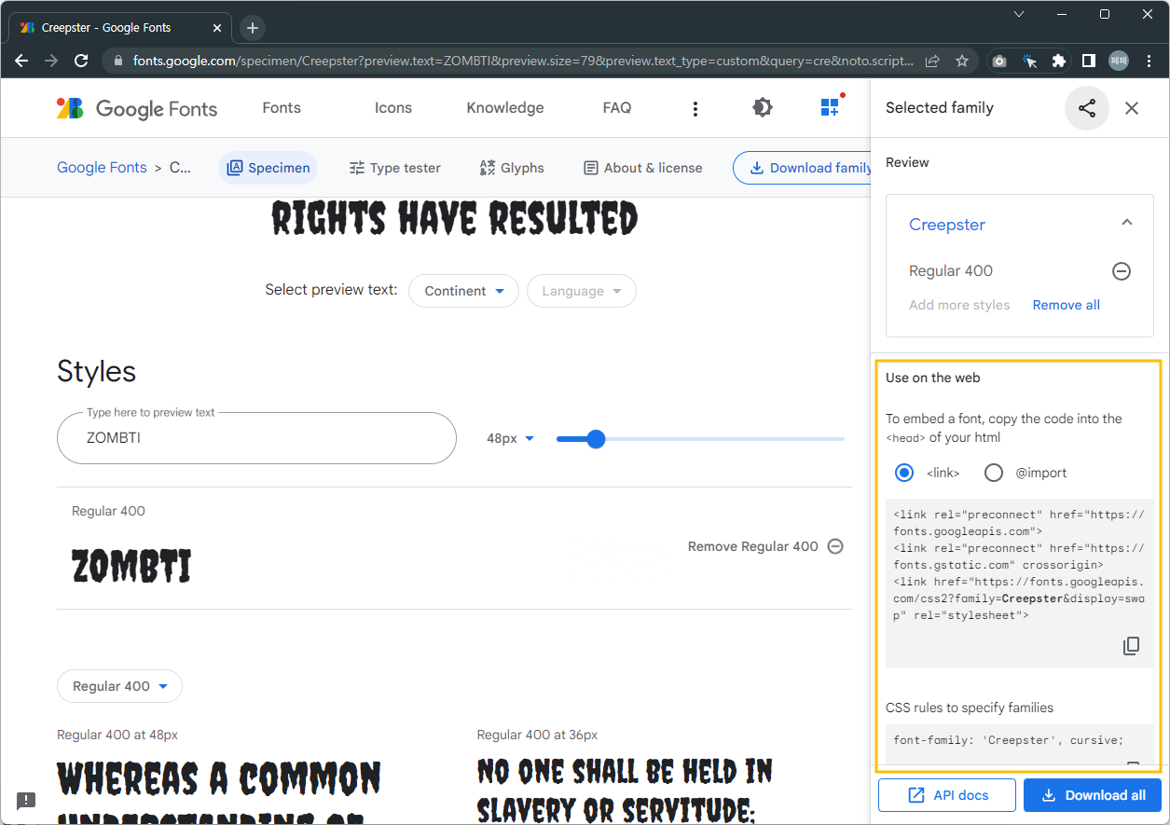
Task: Click the Download family button
Action: click(x=802, y=168)
